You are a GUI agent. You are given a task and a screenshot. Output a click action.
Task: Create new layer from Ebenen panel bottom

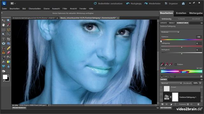162,104
